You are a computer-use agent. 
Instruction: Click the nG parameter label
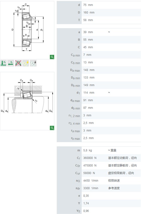[78, 181]
